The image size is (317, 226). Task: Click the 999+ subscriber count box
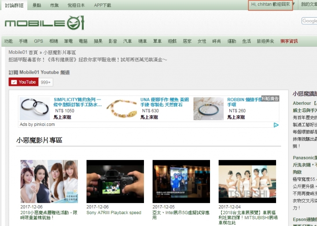click(x=46, y=82)
